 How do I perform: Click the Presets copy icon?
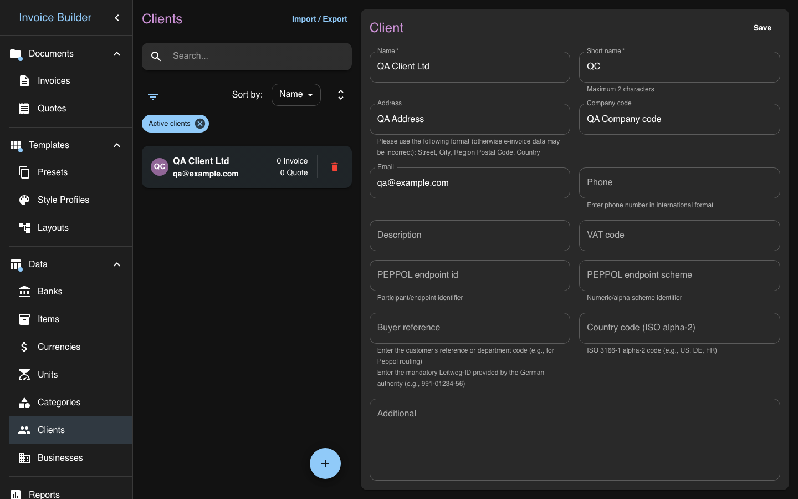coord(24,172)
